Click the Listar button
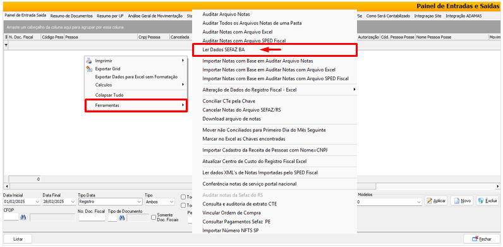Viewport: 503px width, 247px height. pyautogui.click(x=18, y=239)
